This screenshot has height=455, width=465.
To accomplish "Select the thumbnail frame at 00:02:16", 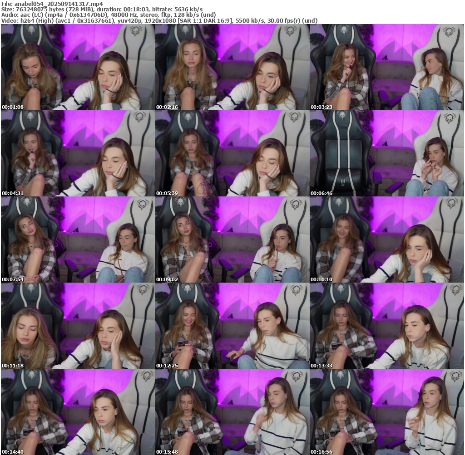I will click(x=232, y=67).
